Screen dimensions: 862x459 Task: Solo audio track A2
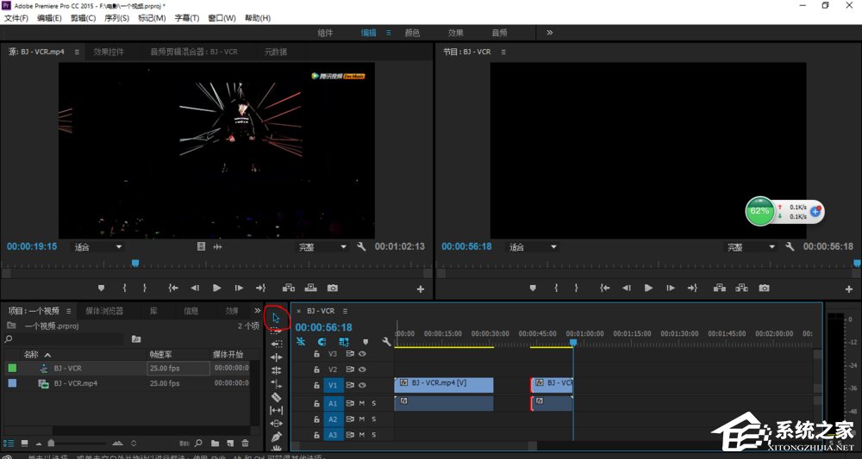(374, 419)
